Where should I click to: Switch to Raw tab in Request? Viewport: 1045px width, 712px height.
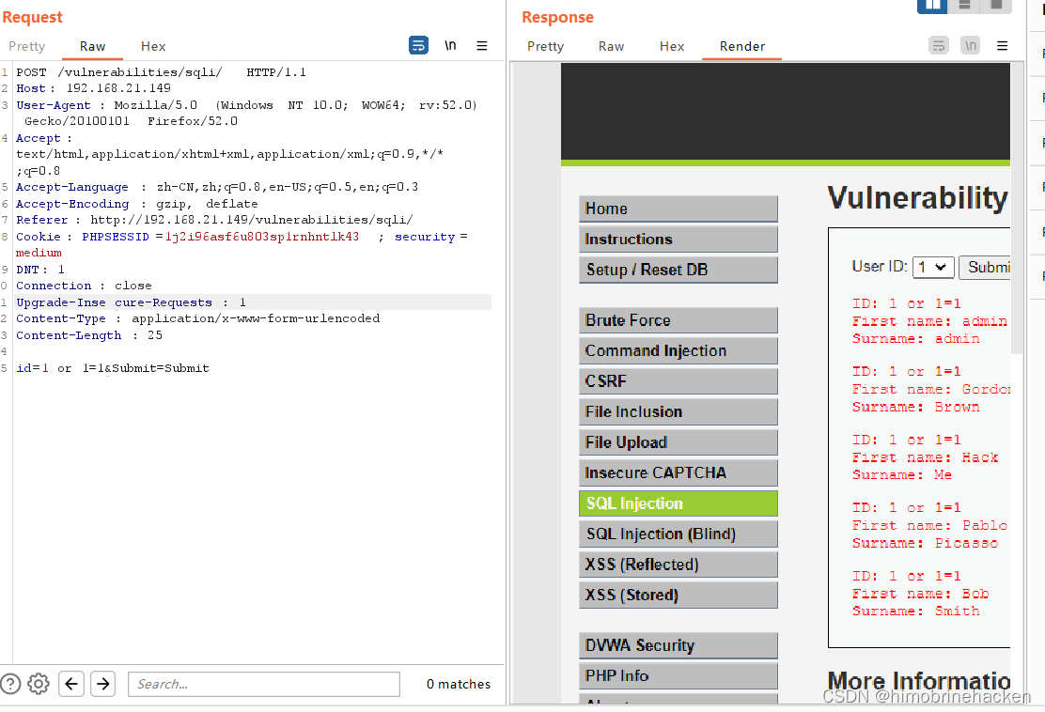pos(93,46)
